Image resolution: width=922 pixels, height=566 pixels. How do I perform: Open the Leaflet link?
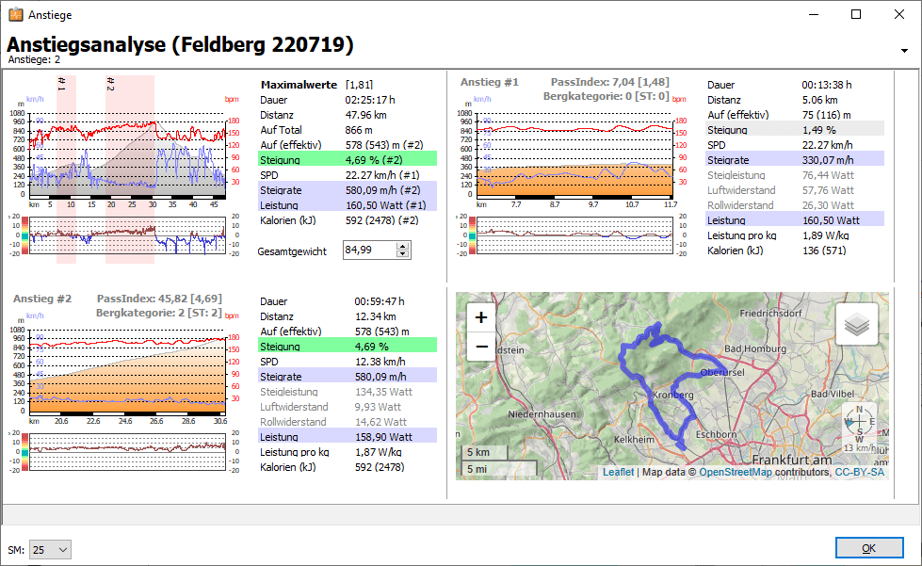tap(618, 472)
